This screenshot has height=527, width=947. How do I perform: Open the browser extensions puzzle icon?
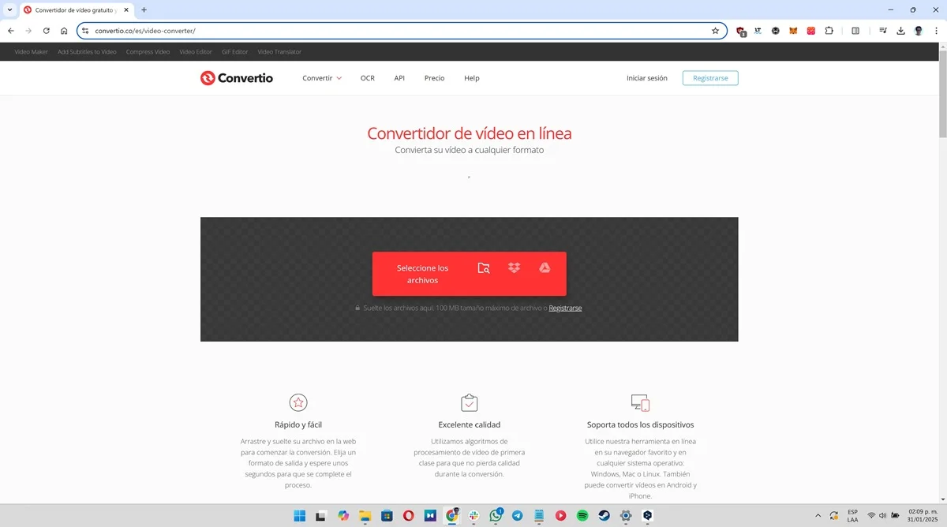[829, 30]
